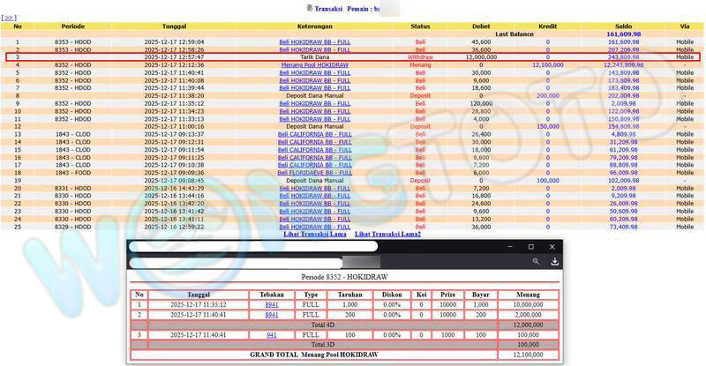706x366 pixels.
Task: Click tebakan 8941 link in first popup row
Action: (x=272, y=304)
